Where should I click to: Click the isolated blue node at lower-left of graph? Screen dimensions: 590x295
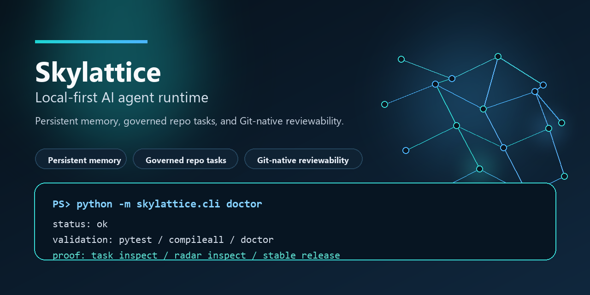coord(406,150)
